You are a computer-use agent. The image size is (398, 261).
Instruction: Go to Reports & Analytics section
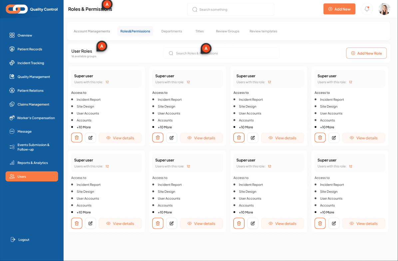[x=32, y=163]
